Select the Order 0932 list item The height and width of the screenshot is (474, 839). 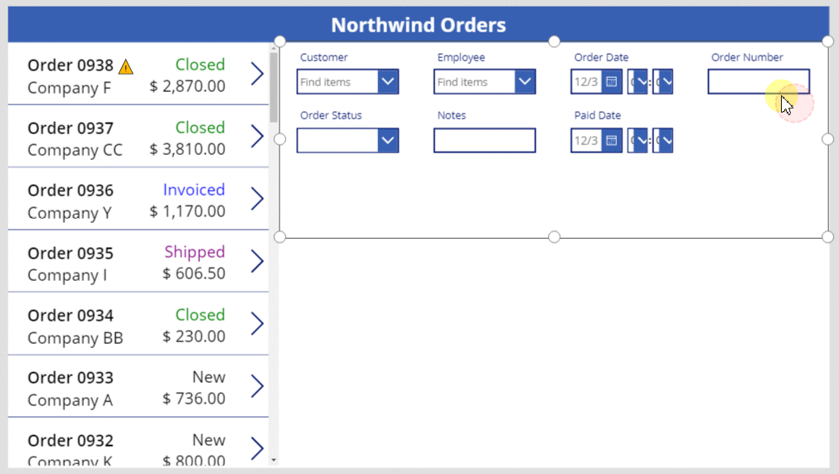click(x=124, y=448)
